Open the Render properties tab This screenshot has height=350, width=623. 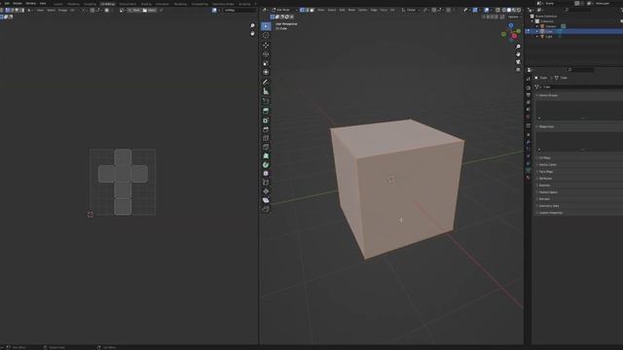click(x=528, y=87)
